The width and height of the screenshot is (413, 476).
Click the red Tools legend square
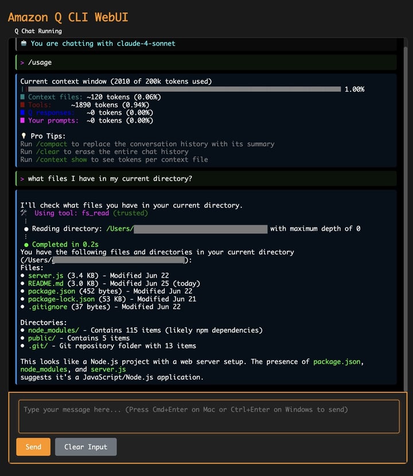tap(23, 105)
